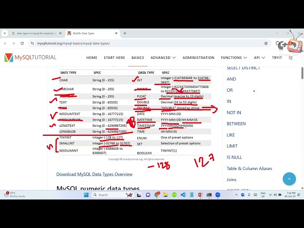Viewport: 304px width, 228px height.
Task: Click the BOOLEAN cell in table
Action: tap(144, 153)
